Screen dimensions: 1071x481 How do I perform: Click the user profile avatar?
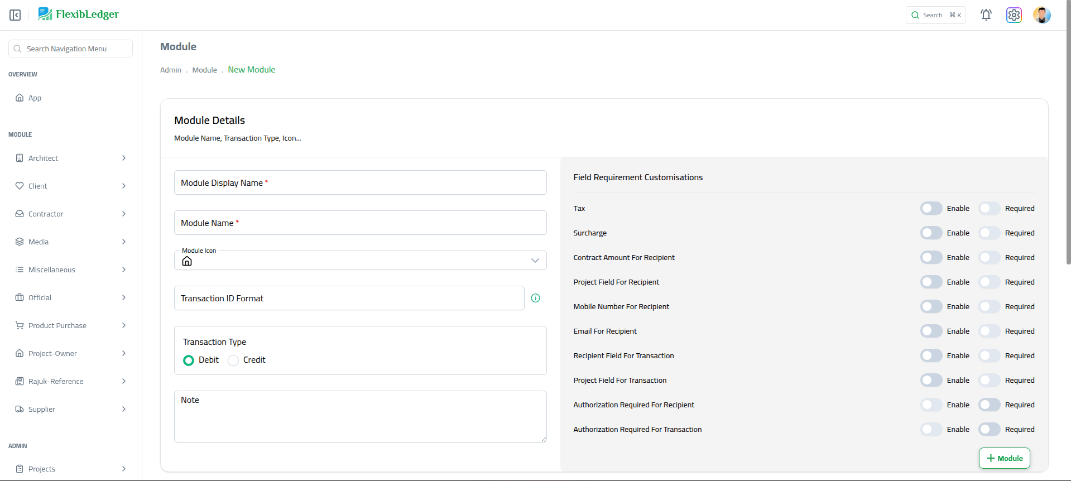click(1041, 15)
